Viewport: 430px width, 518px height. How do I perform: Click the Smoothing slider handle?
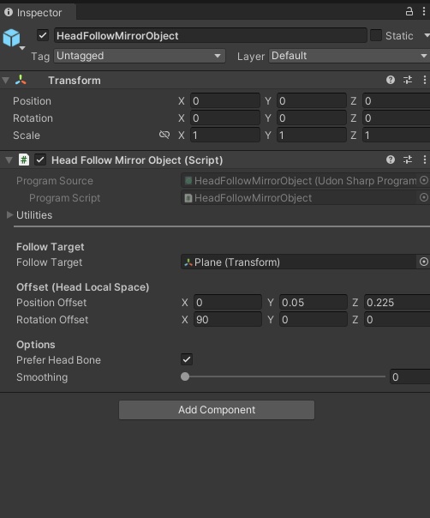185,376
